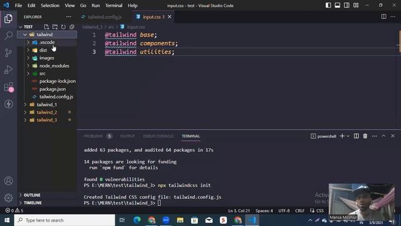Toggle bottom panel visibility

(337, 5)
